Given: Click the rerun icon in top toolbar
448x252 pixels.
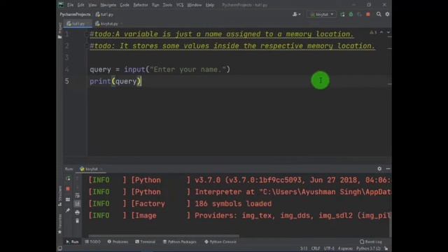Looking at the screenshot, I should 342,14.
